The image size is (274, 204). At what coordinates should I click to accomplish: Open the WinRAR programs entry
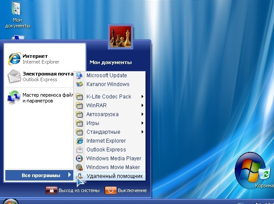tap(109, 106)
